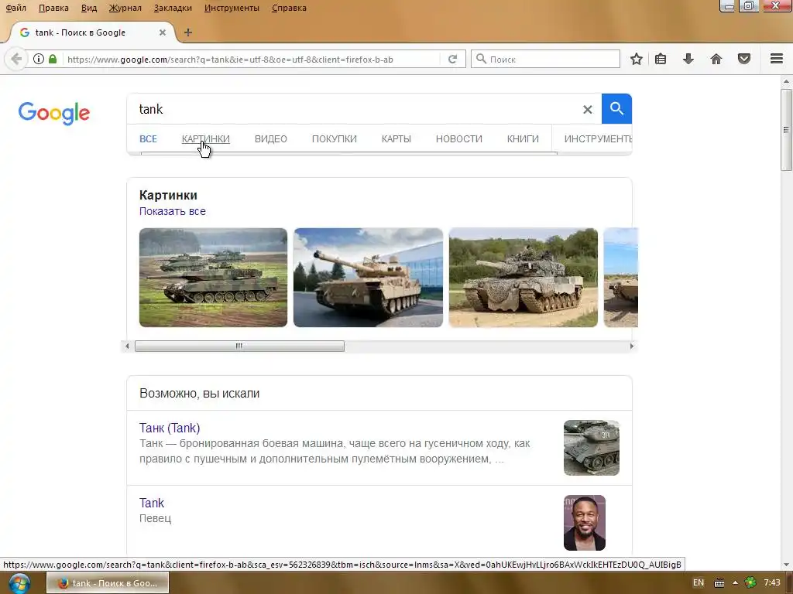This screenshot has height=594, width=793.
Task: Click the vertical scrollbar up arrow
Action: pyautogui.click(x=786, y=81)
